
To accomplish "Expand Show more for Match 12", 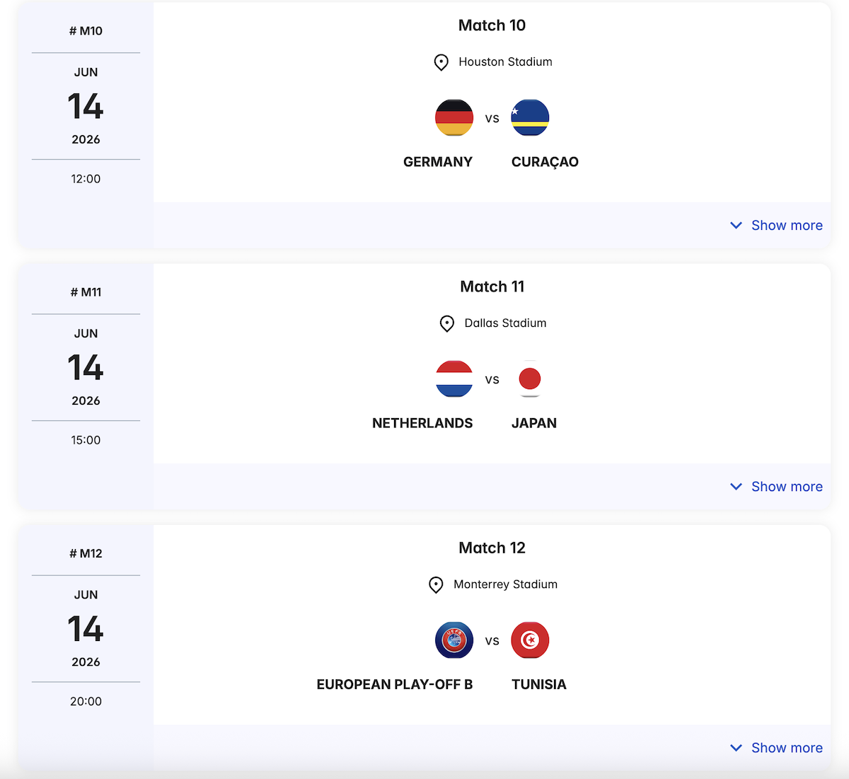I will (777, 747).
